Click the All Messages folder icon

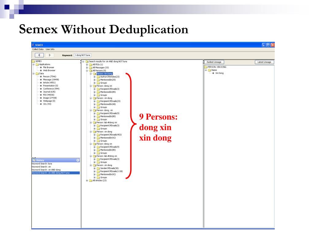pyautogui.click(x=90, y=68)
